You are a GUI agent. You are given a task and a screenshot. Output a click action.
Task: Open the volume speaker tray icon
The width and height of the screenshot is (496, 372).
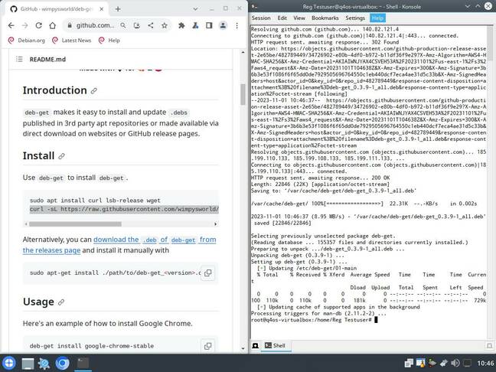pos(455,363)
